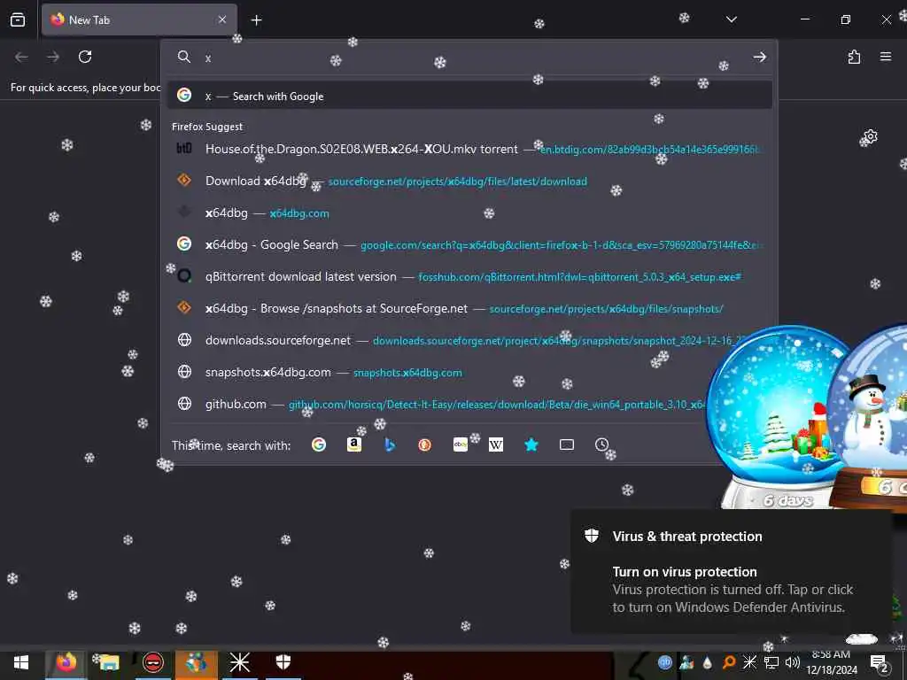Go forward to the next page
The height and width of the screenshot is (680, 907).
coord(53,57)
